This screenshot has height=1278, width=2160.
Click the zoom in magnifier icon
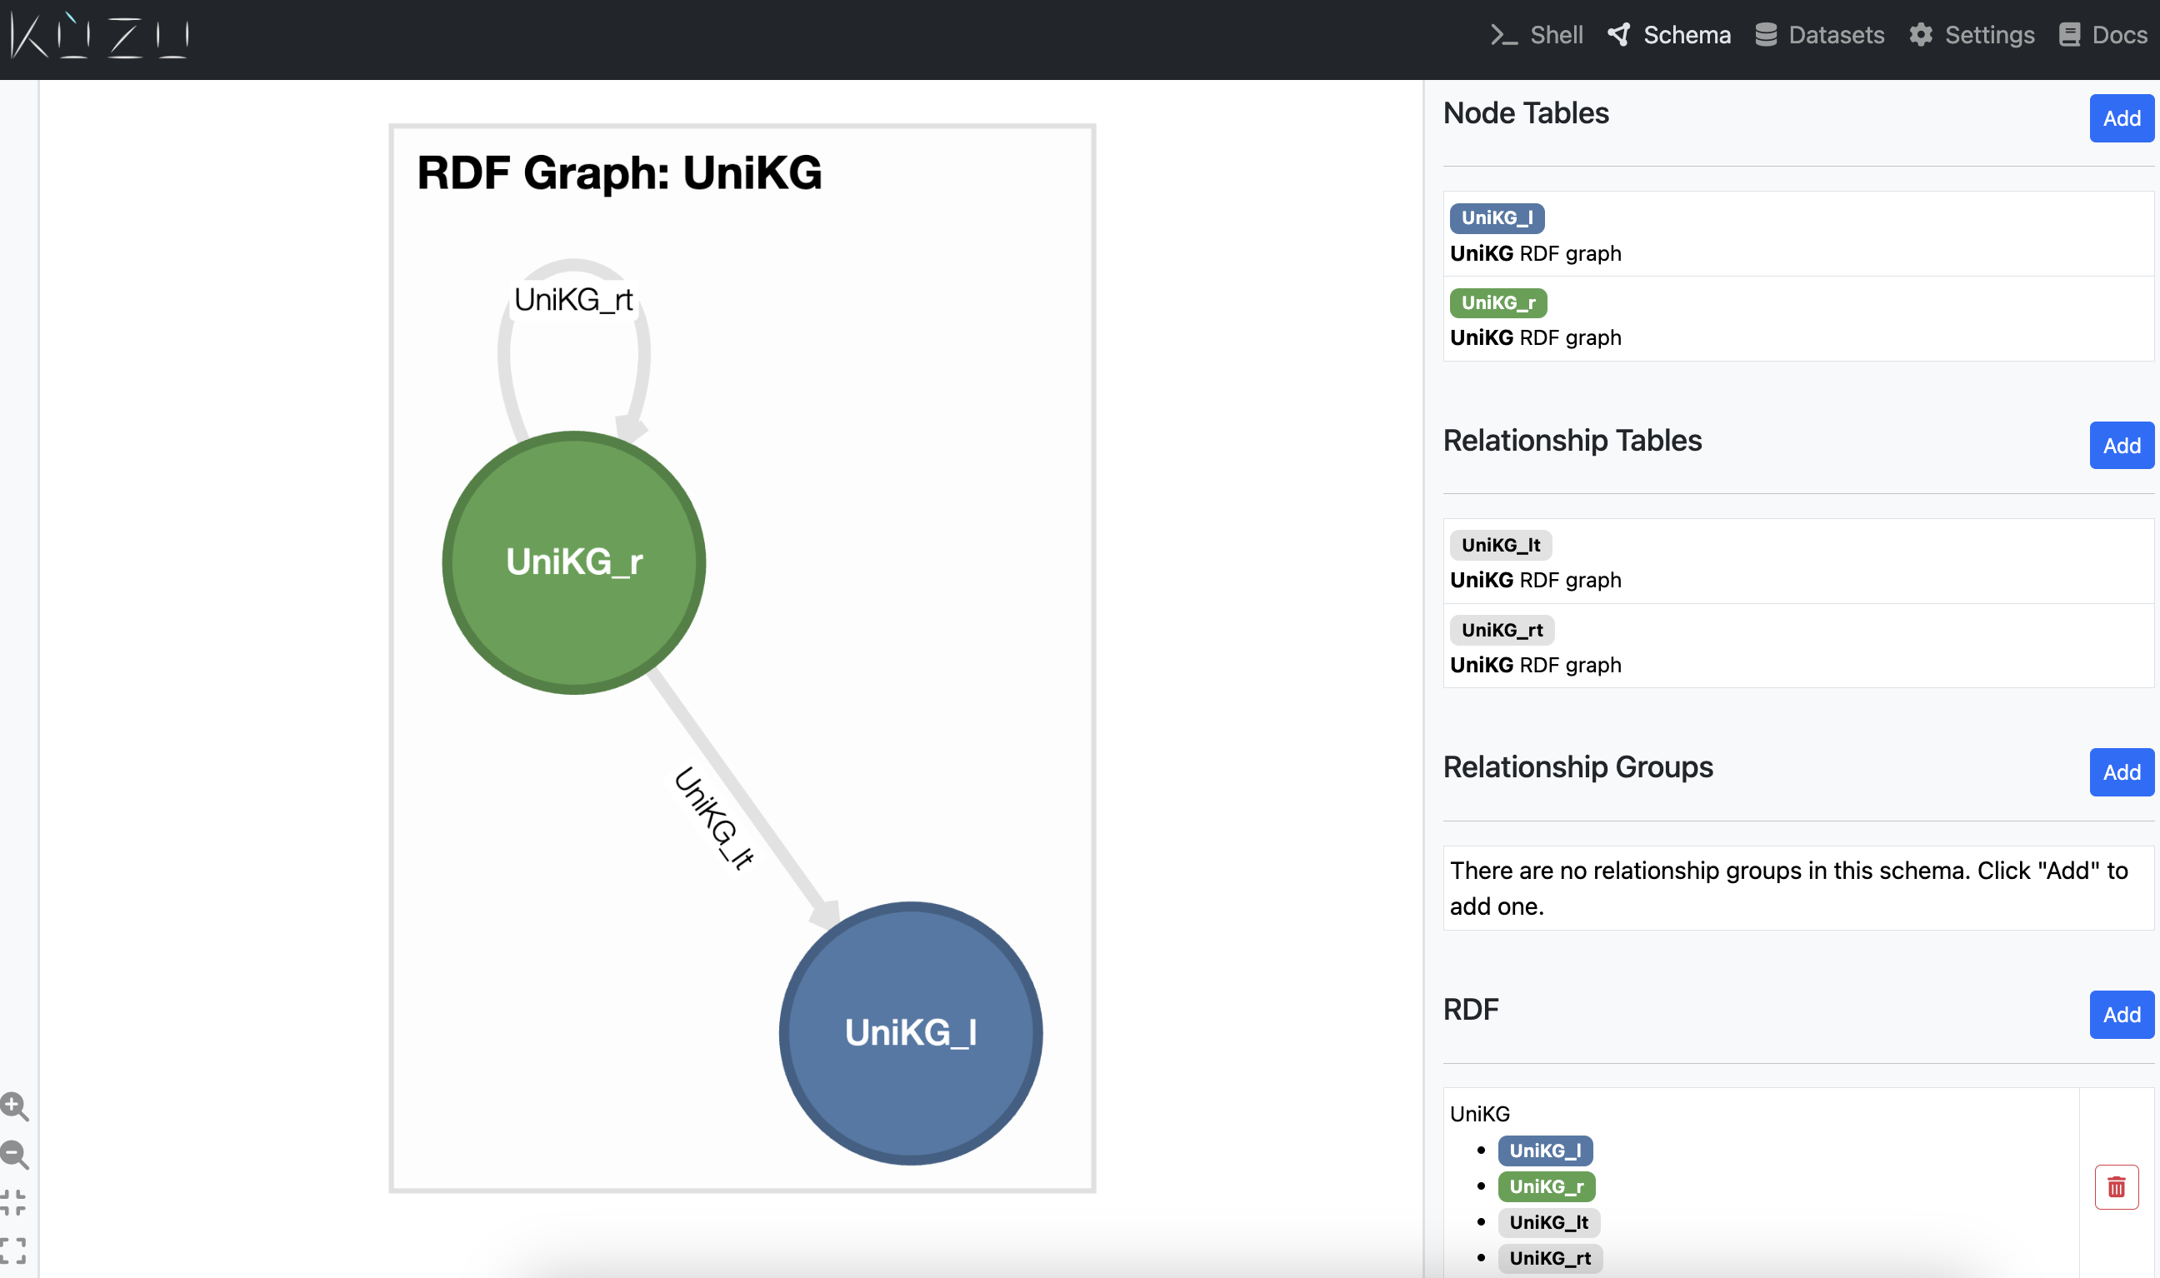coord(15,1106)
